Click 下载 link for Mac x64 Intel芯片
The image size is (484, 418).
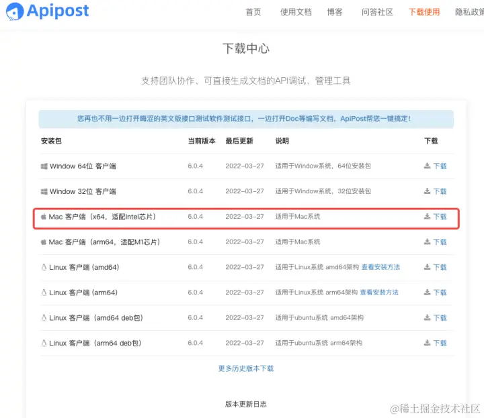pos(440,217)
